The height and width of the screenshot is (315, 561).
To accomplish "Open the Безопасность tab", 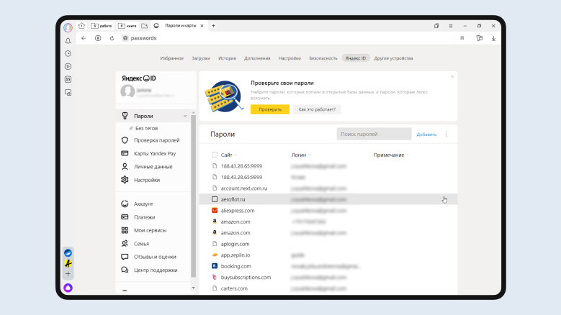I will pyautogui.click(x=323, y=58).
